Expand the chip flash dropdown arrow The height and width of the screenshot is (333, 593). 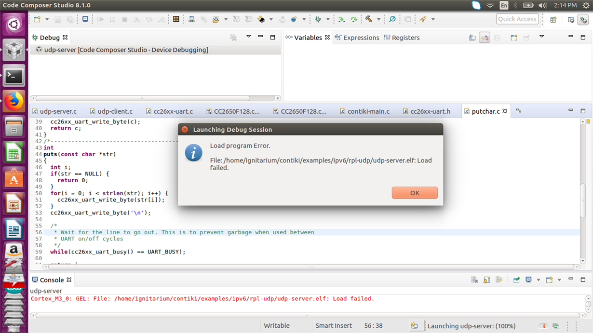click(271, 19)
